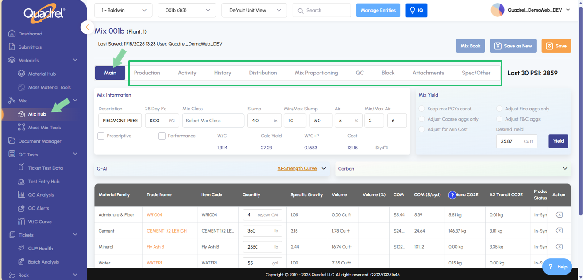Collapse the sidebar with the arrow button
583x280 pixels.
(x=87, y=27)
